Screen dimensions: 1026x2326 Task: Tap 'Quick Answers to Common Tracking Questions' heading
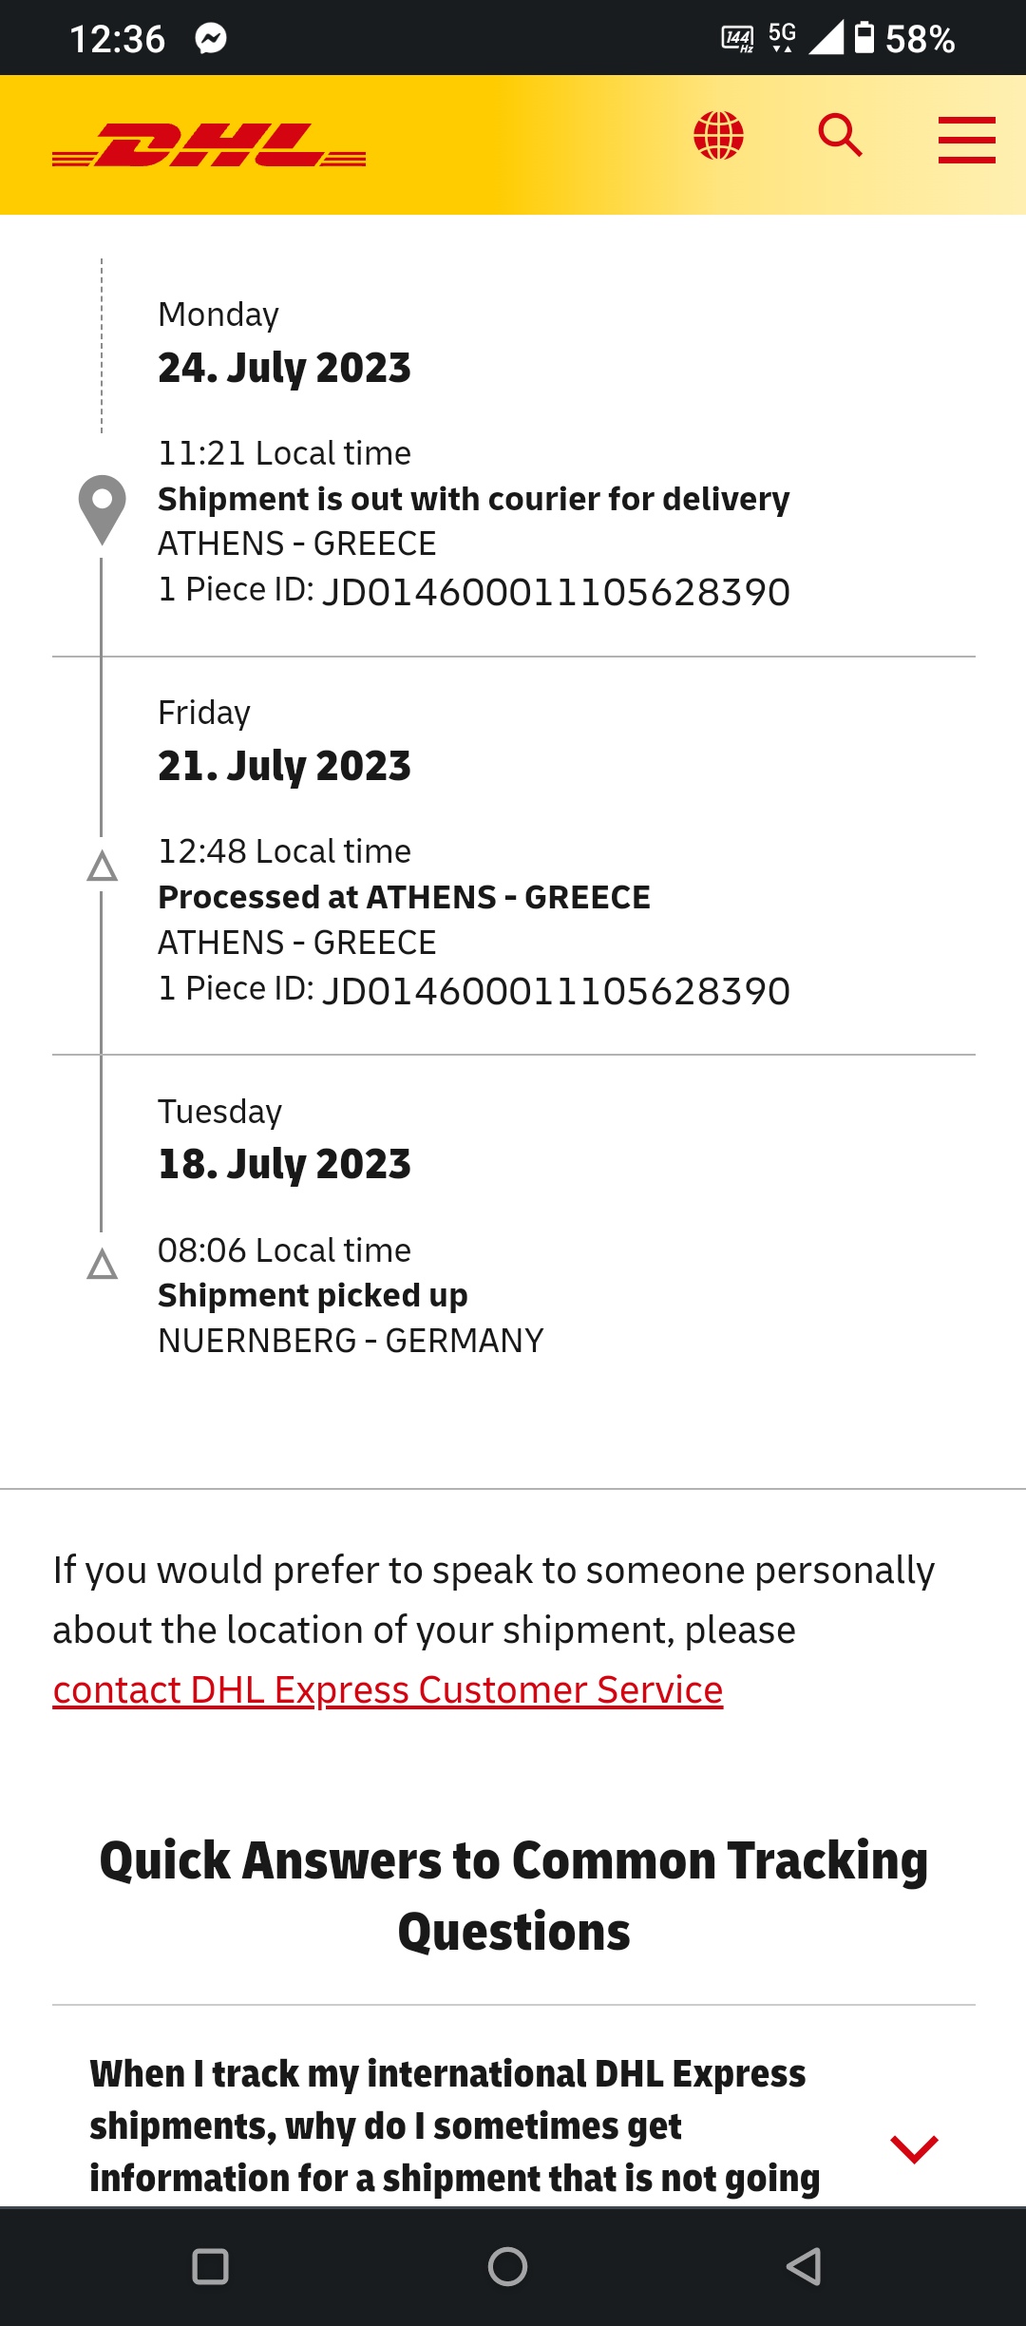coord(514,1896)
